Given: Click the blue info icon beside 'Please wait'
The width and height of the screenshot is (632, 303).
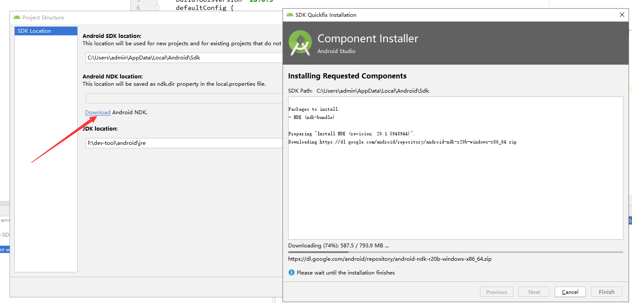Looking at the screenshot, I should [x=292, y=272].
